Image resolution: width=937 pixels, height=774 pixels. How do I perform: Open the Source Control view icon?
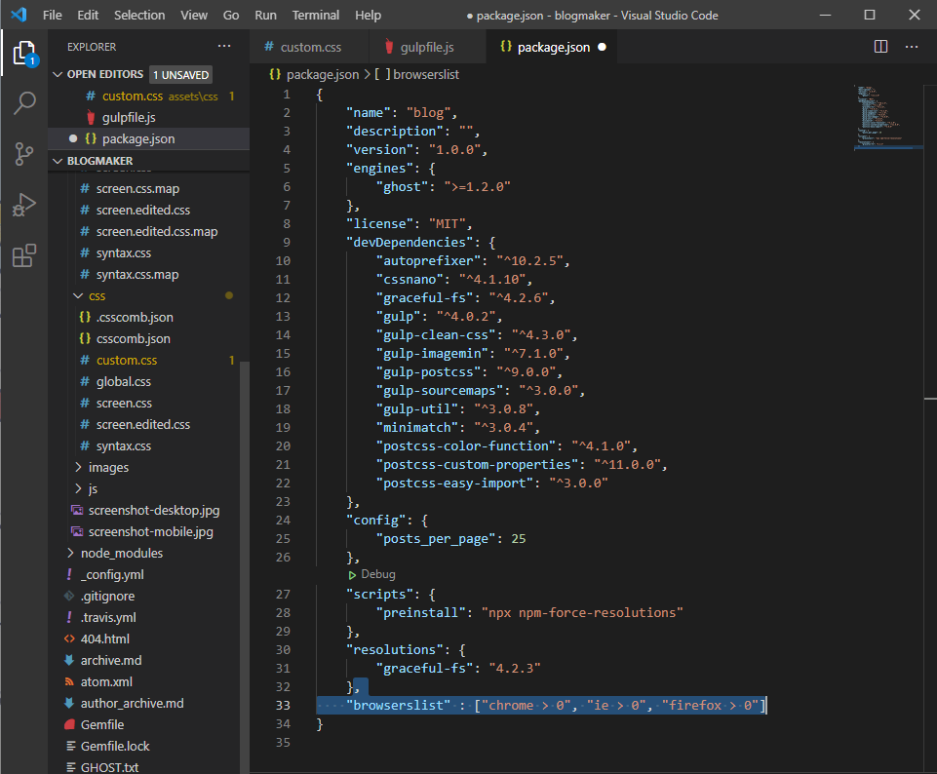[24, 154]
